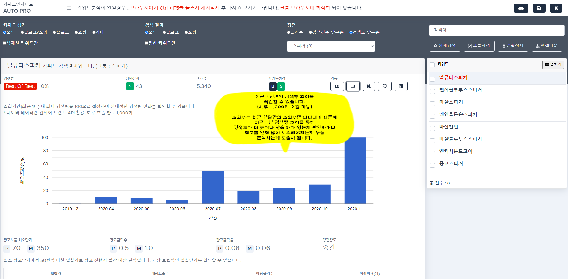Click the Ad icon function button
Screen dimensions: 568x279
coord(337,86)
